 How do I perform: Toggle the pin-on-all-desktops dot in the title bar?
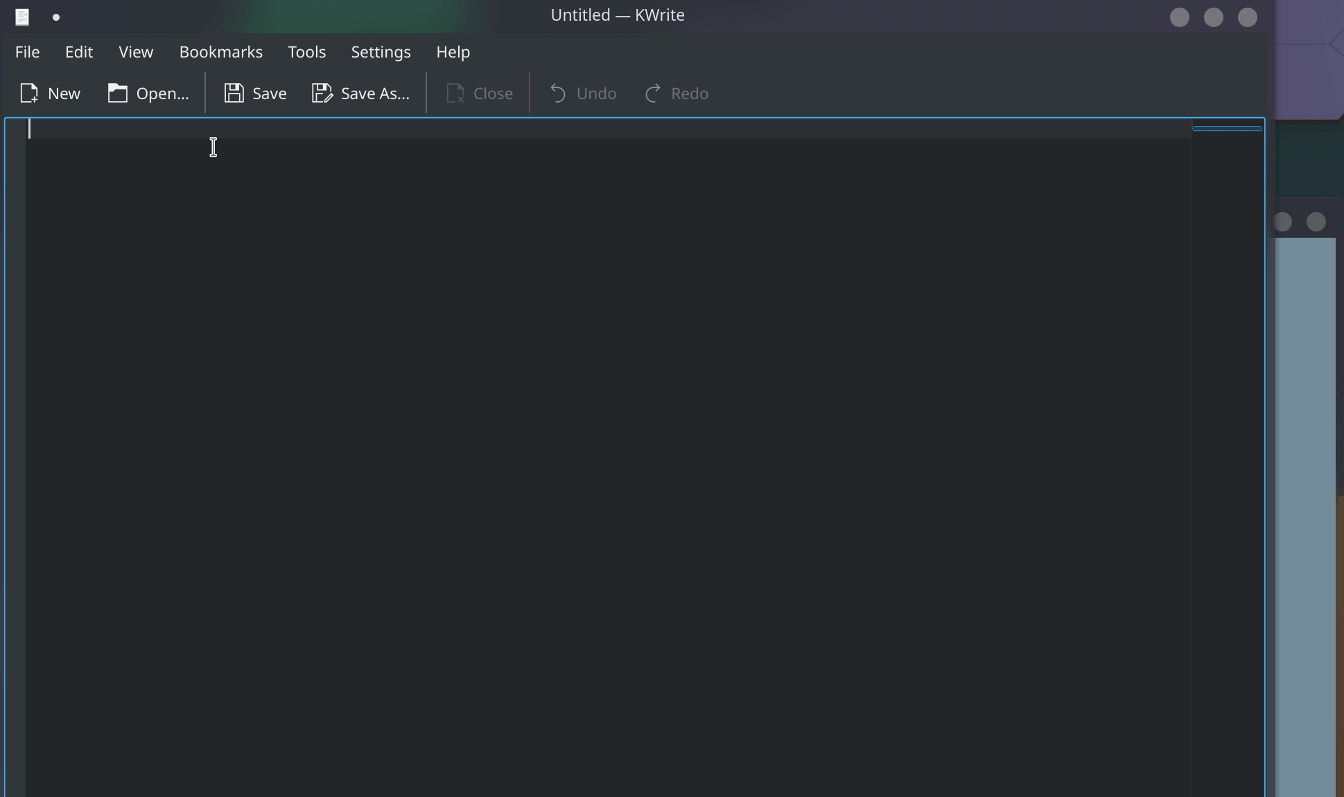coord(56,17)
